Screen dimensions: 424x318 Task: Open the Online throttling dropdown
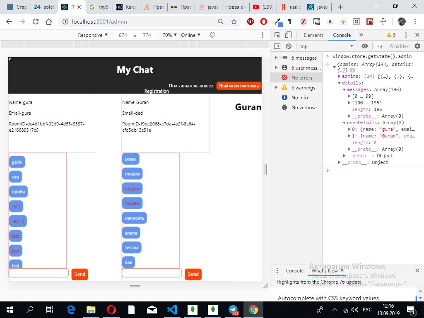[190, 35]
